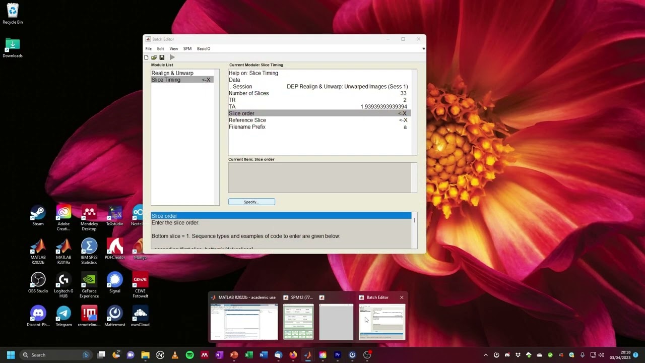This screenshot has height=363, width=645.
Task: Switch to the blank untitled window thumbnail
Action: 336,322
